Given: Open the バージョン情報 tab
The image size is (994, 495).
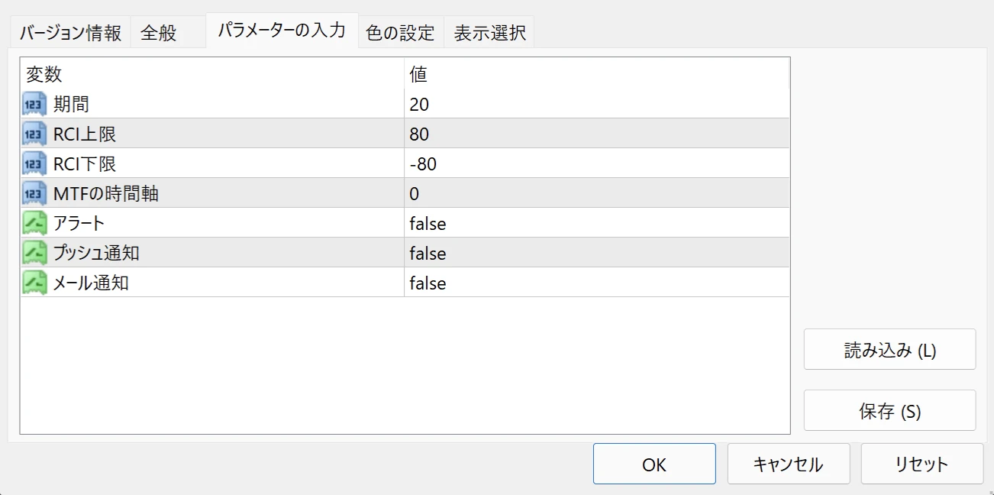Looking at the screenshot, I should click(x=70, y=31).
